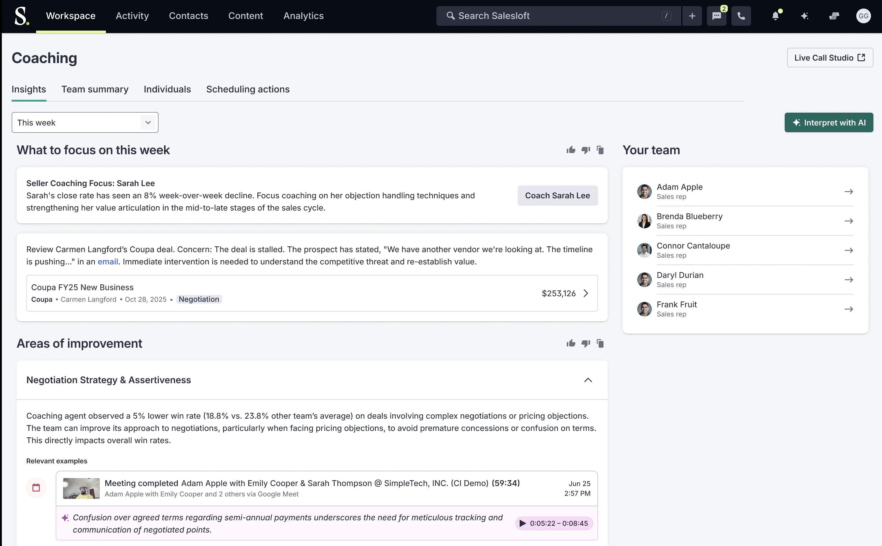This screenshot has height=546, width=882.
Task: Copy the 'What to focus on' section
Action: (x=600, y=150)
